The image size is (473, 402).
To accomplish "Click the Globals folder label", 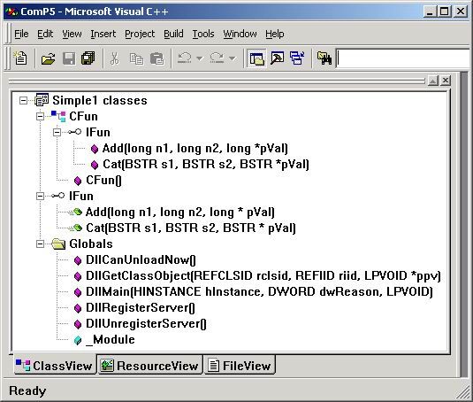I will (91, 244).
